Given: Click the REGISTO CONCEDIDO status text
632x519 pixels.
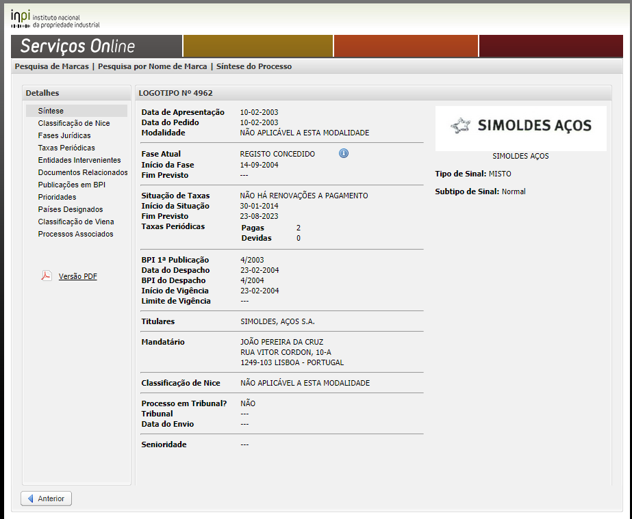Looking at the screenshot, I should 277,154.
